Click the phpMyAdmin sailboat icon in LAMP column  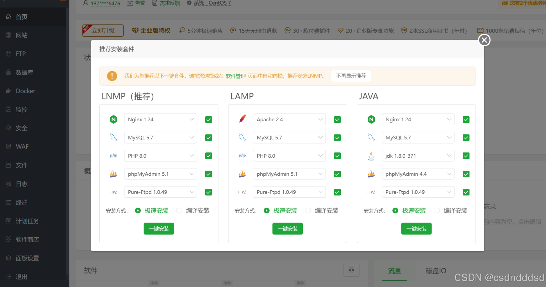[x=242, y=174]
